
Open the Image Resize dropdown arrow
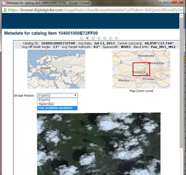tap(75, 95)
